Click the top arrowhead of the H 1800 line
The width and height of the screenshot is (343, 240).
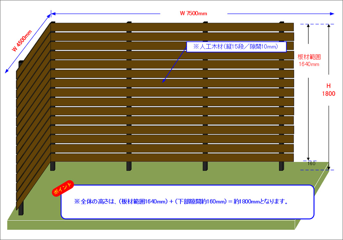point(329,25)
